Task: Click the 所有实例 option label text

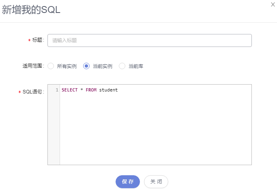Action: pyautogui.click(x=67, y=66)
